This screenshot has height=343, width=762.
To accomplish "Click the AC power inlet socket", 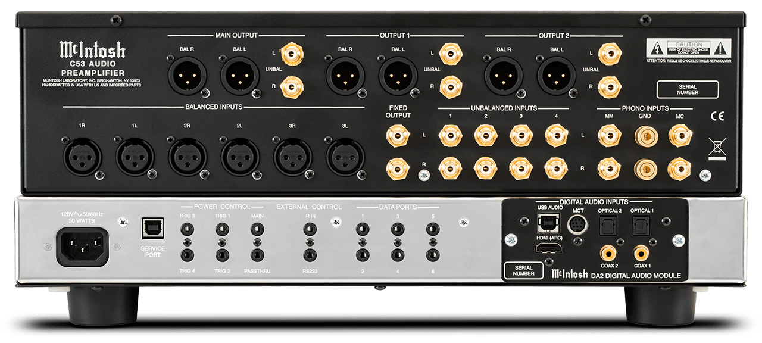I will pos(83,247).
